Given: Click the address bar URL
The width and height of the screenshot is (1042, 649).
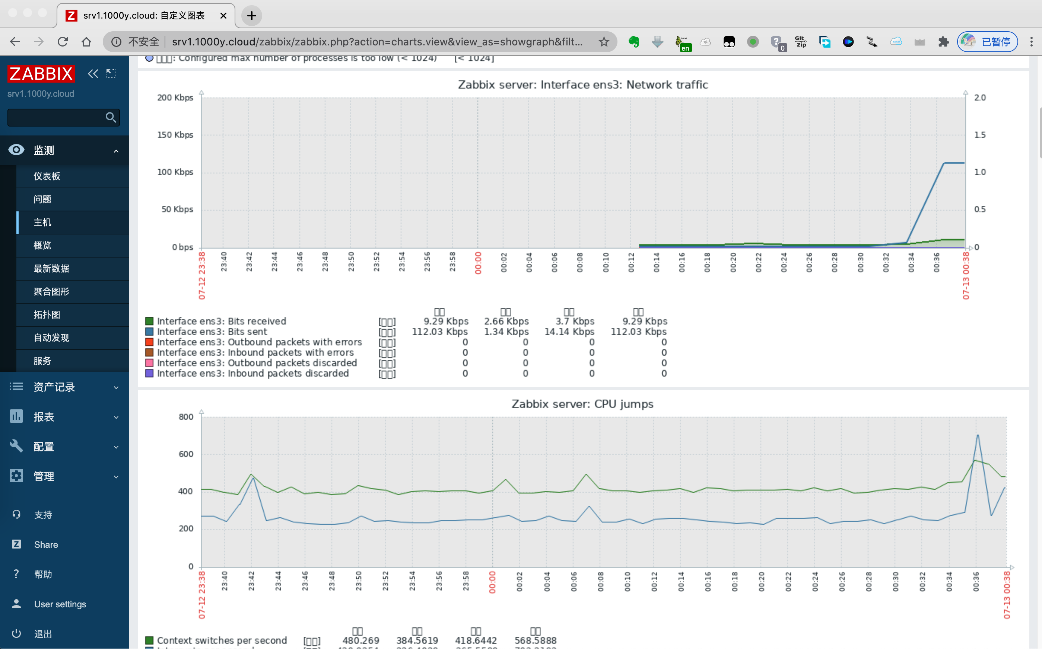Looking at the screenshot, I should click(x=377, y=42).
